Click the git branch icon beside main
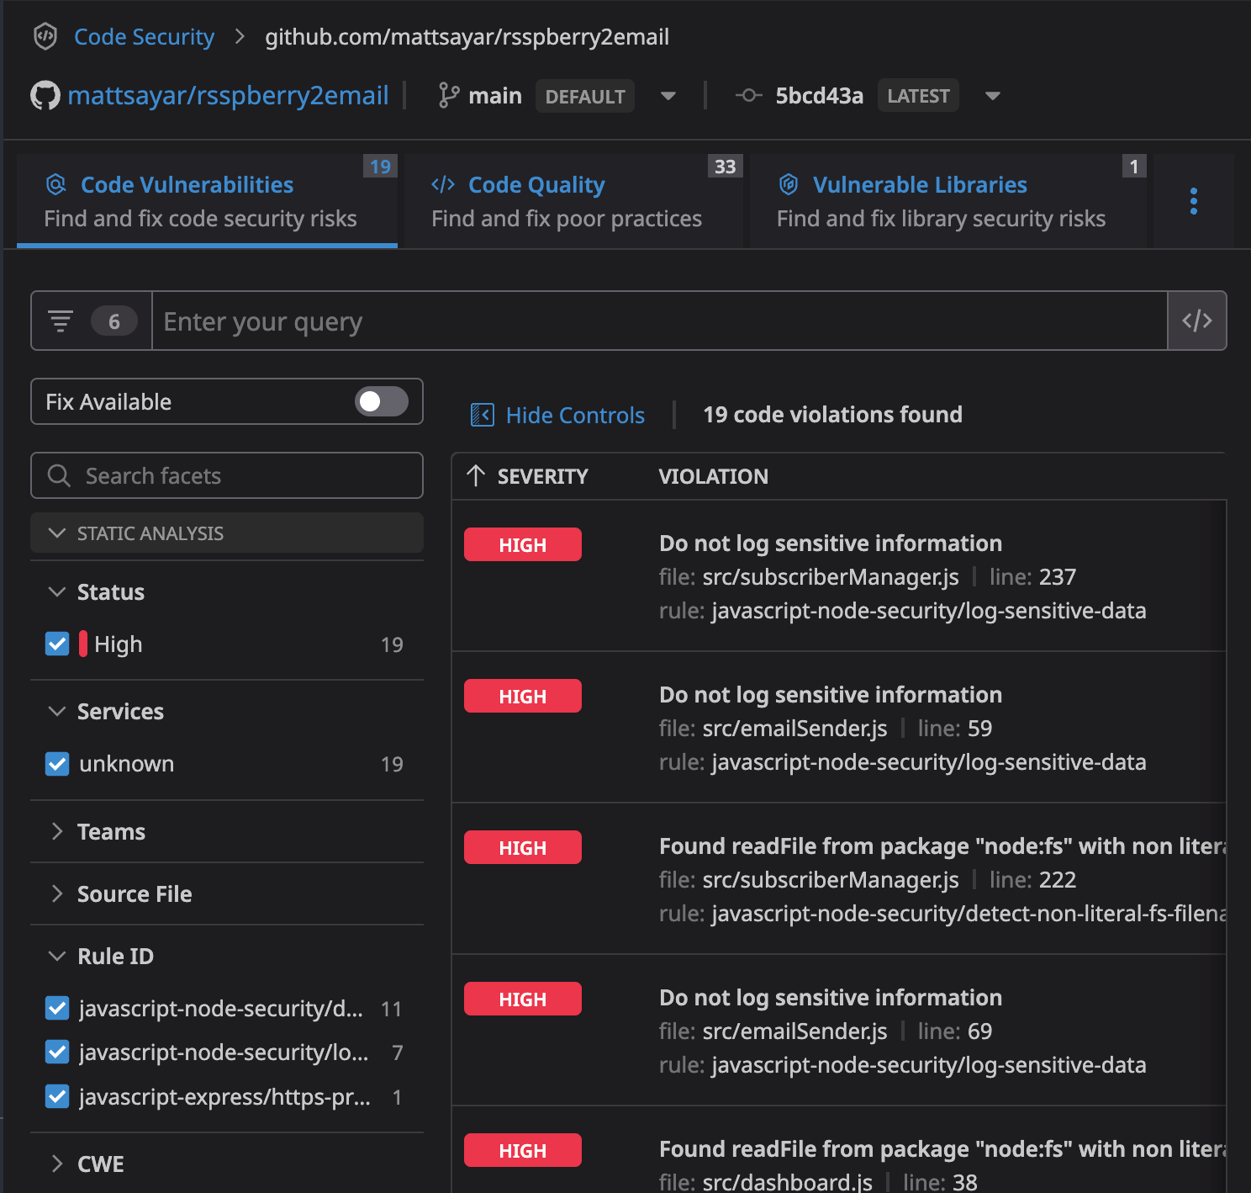 tap(449, 96)
